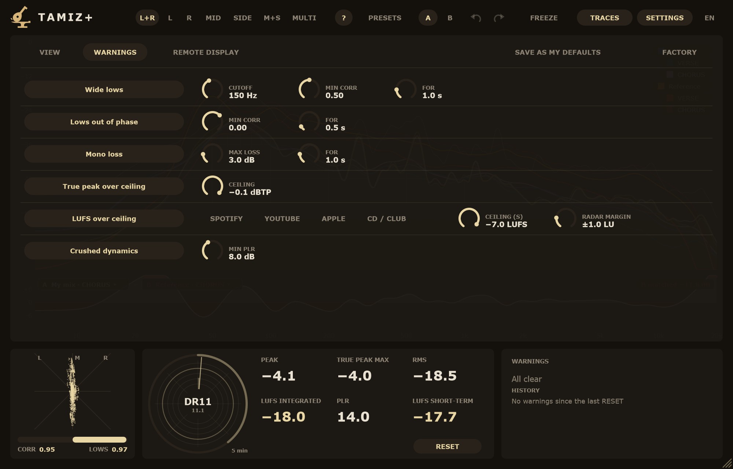Open the EN language selector
This screenshot has width=733, height=469.
pyautogui.click(x=709, y=18)
